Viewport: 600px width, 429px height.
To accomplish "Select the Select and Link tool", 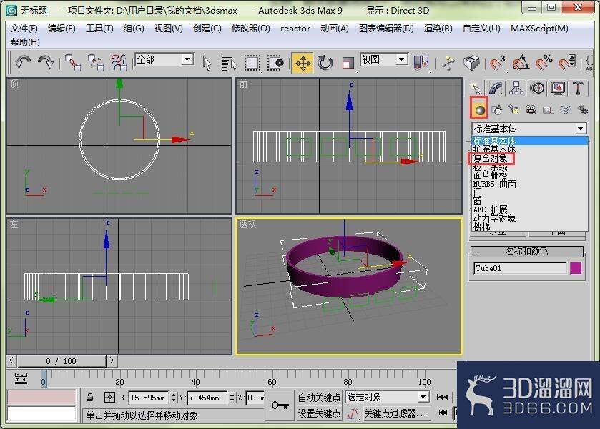I will [73, 62].
